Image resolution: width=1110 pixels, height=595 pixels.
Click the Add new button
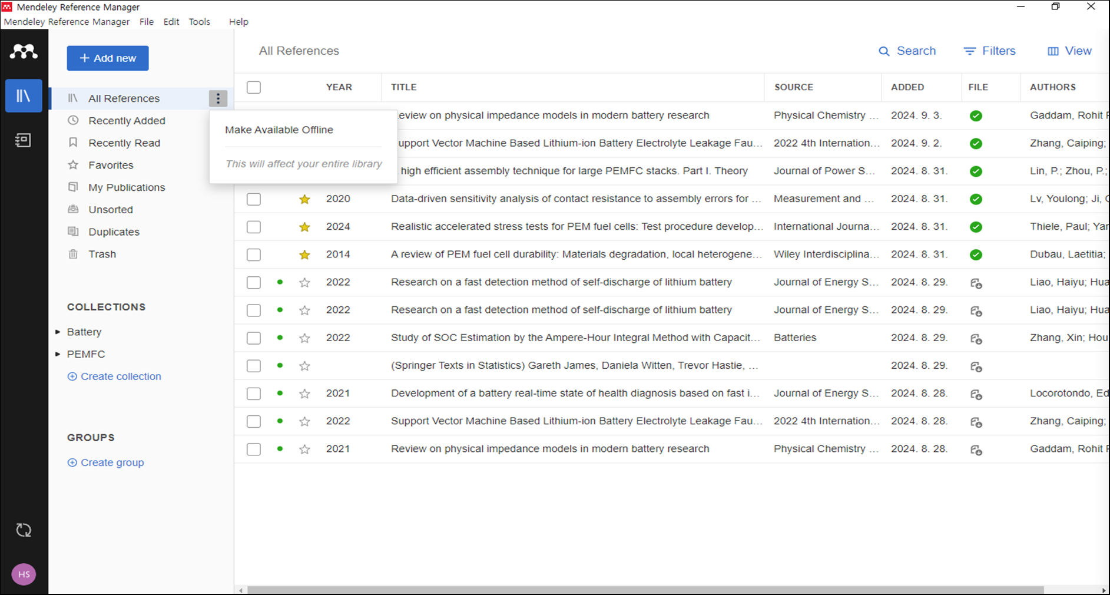pos(108,58)
